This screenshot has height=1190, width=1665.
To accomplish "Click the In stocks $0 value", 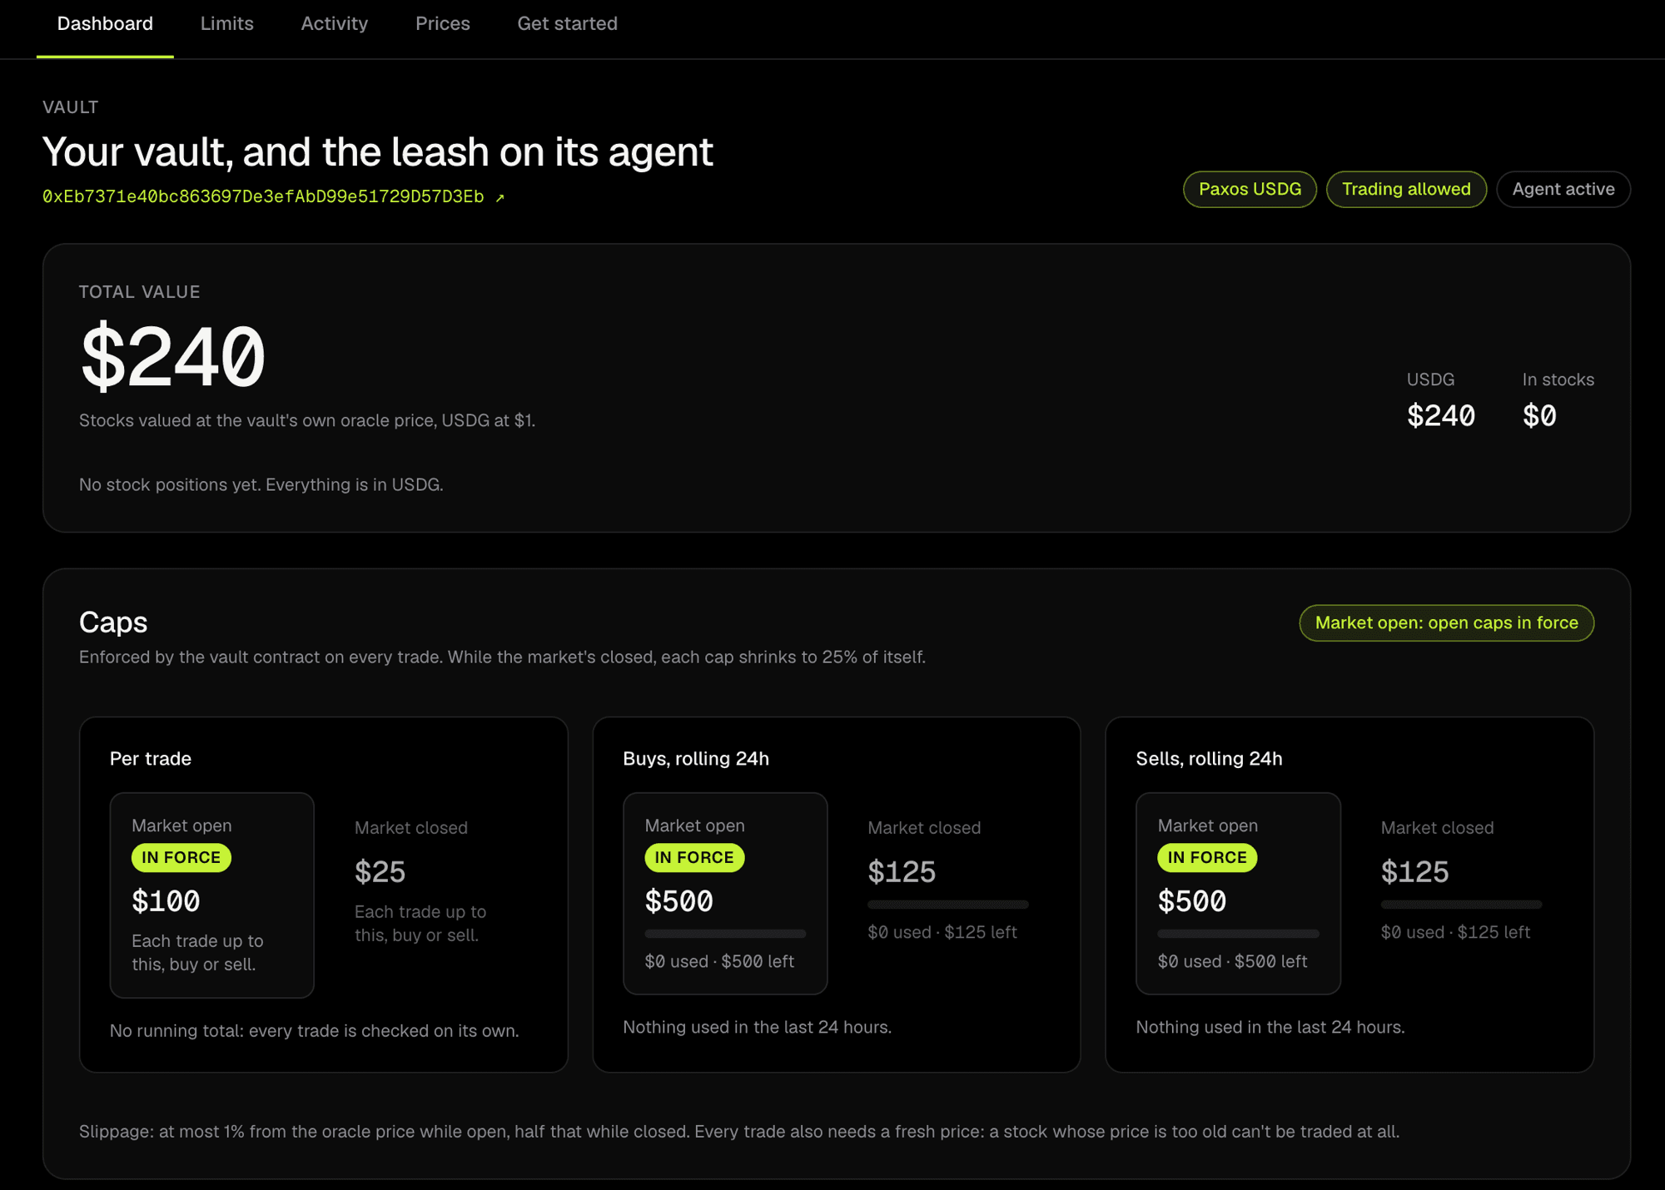I will 1539,415.
